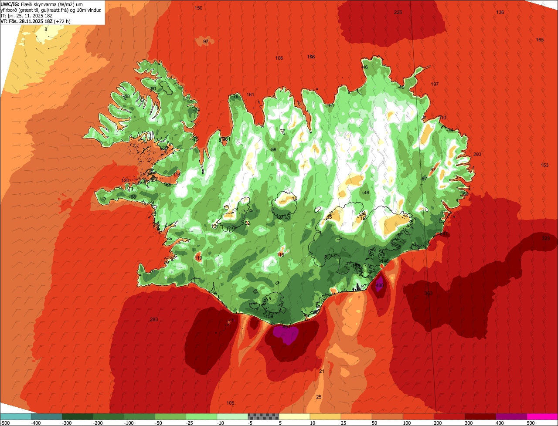
Task: Click the map value "165" on the right edge
Action: tap(540, 40)
